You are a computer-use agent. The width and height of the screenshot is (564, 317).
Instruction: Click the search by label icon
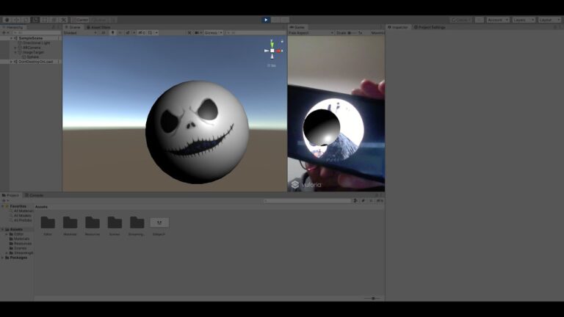click(x=364, y=201)
